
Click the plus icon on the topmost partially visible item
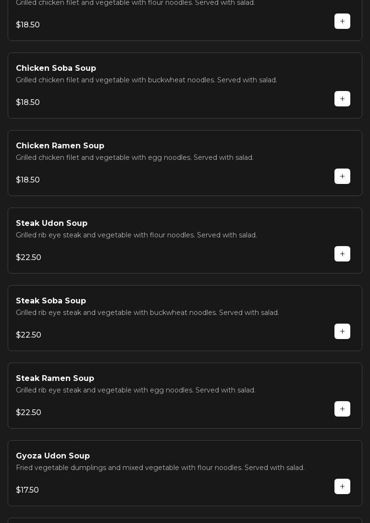tap(342, 21)
